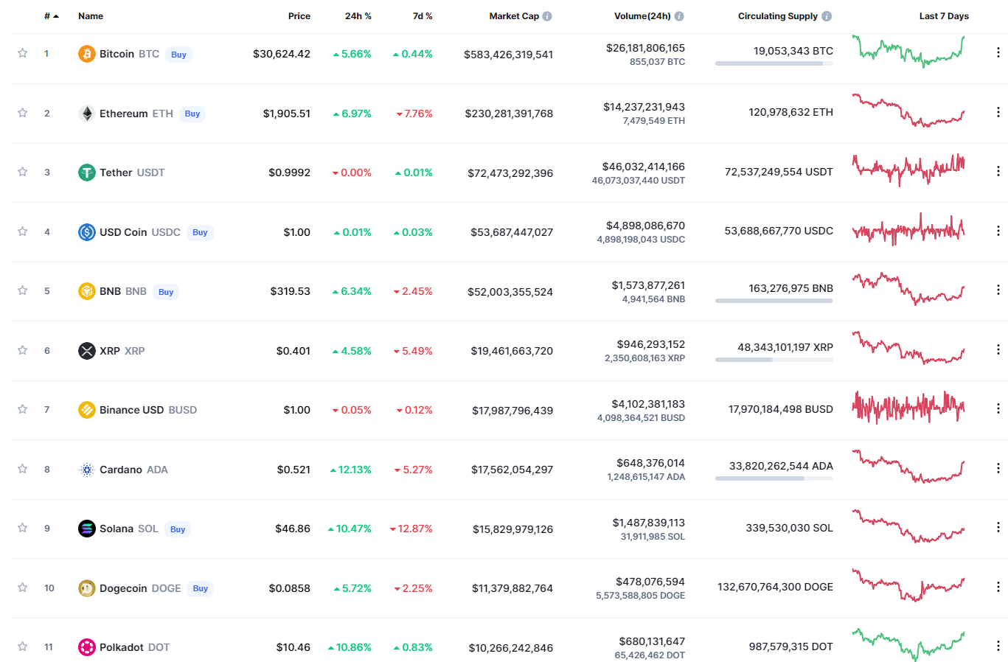
Task: Expand the three-dot menu on the USD Coin row
Action: (x=998, y=231)
